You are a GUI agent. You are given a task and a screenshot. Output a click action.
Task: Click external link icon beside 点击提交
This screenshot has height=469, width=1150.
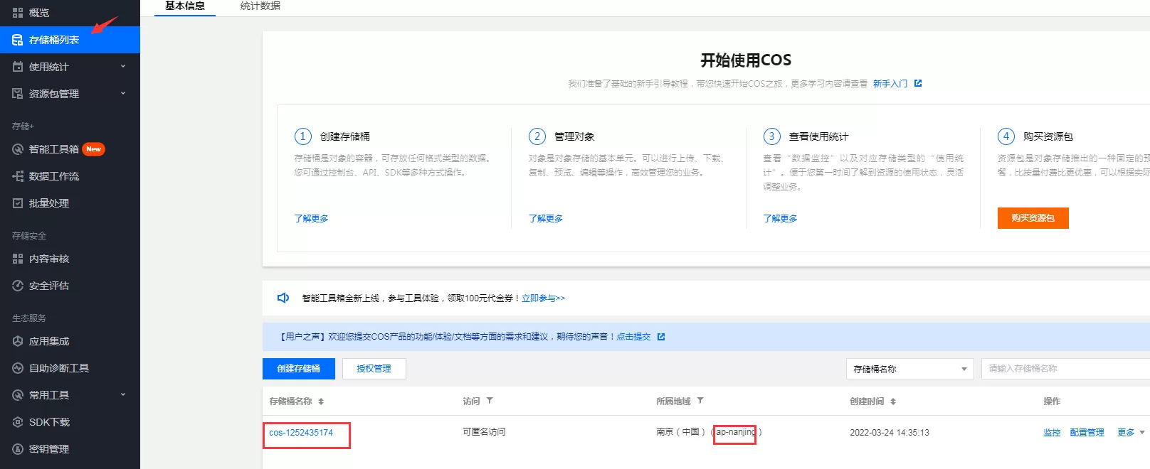coord(661,337)
